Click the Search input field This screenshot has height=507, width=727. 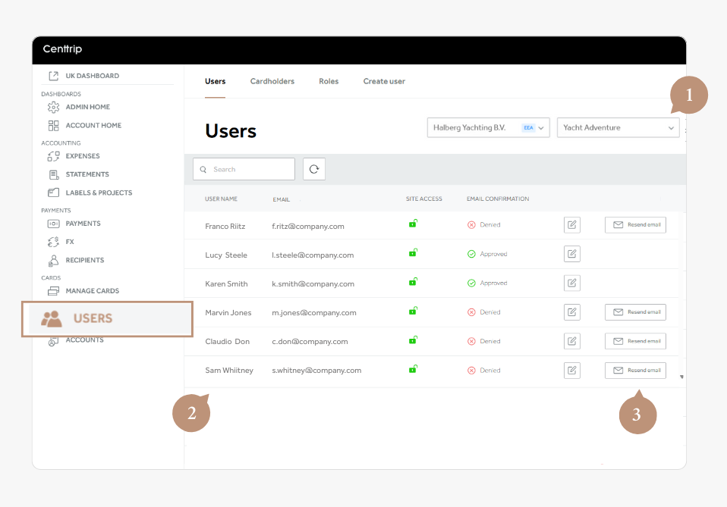coord(244,169)
